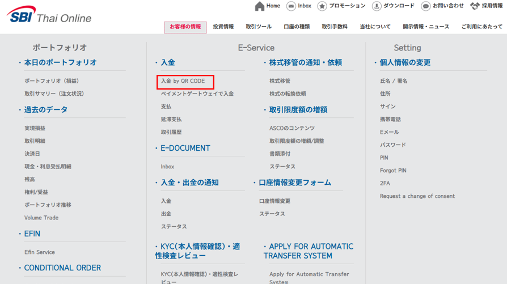This screenshot has width=507, height=284.
Task: Click ステータス under 入金・出金の通知
Action: [174, 227]
